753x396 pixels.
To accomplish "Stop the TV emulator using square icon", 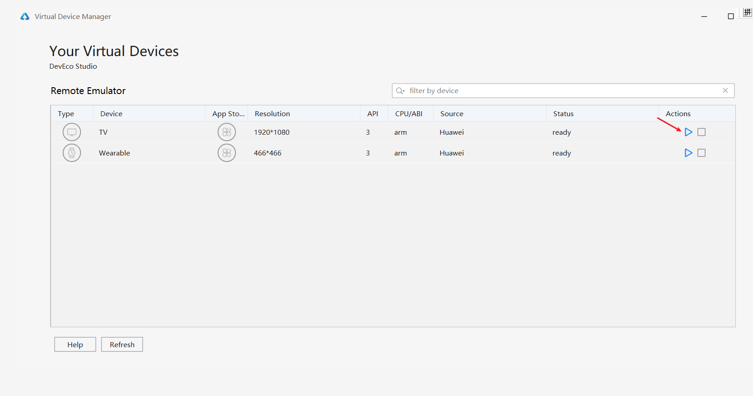I will tap(701, 132).
